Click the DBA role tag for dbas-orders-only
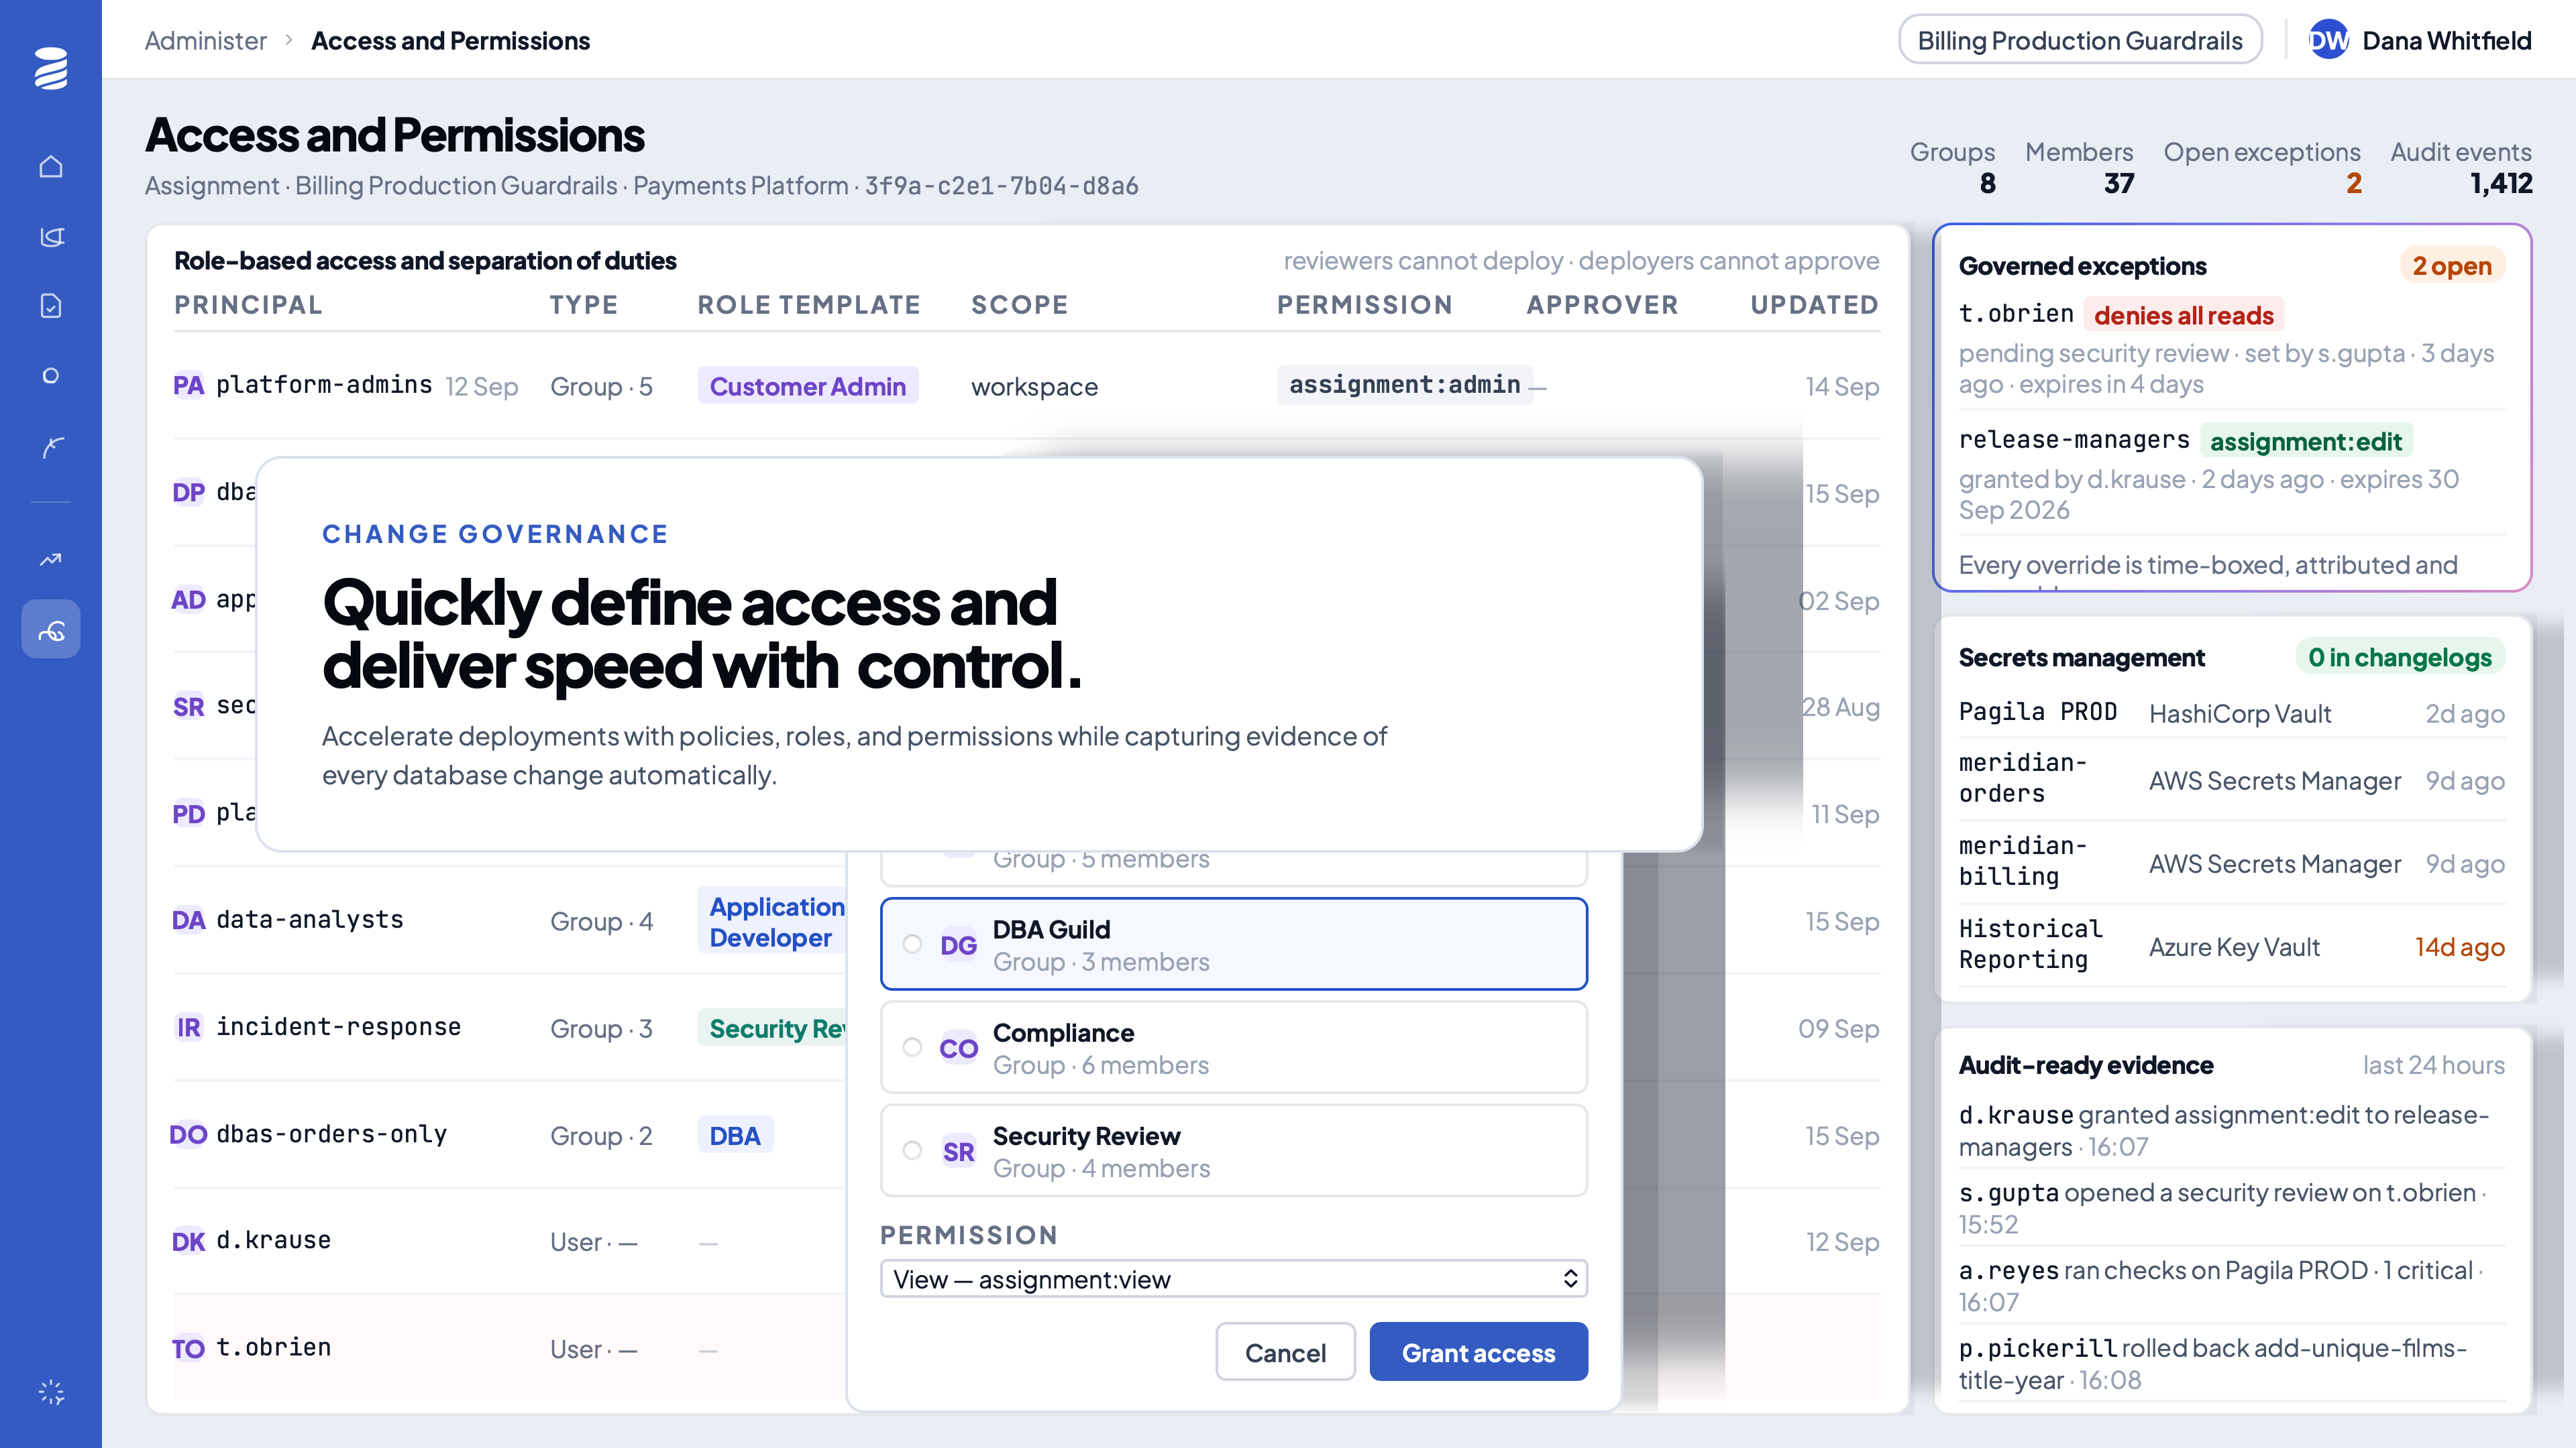Image resolution: width=2576 pixels, height=1448 pixels. 735,1135
